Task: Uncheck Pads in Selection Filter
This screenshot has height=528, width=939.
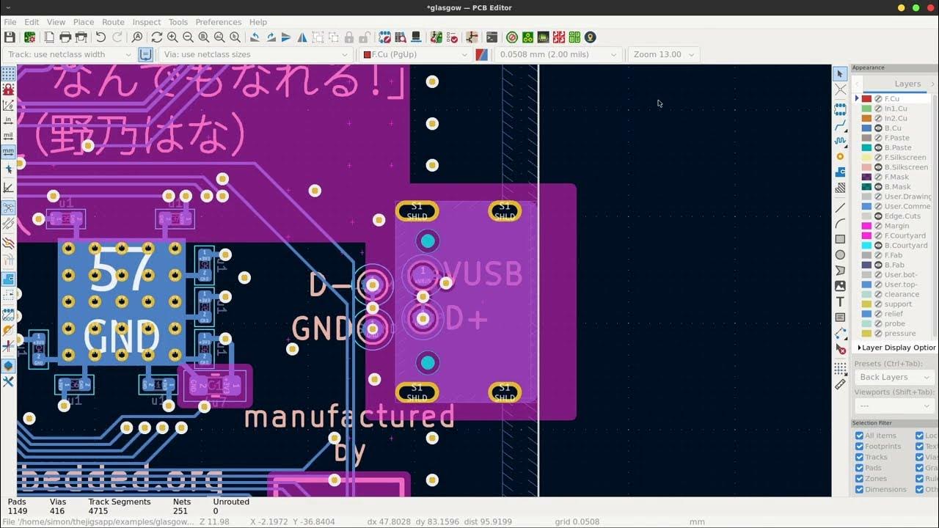Action: point(859,468)
